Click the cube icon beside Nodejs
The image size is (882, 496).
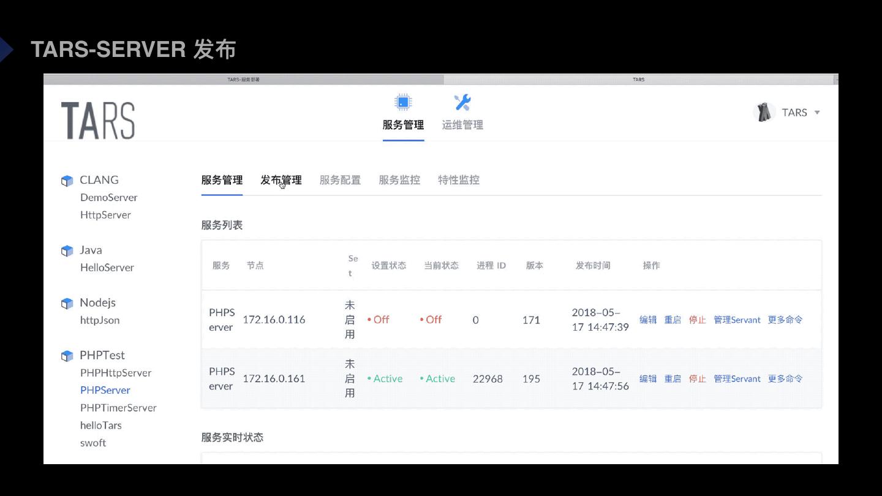click(x=67, y=304)
